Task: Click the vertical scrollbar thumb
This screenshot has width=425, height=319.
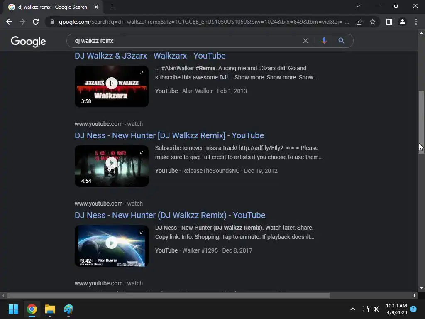Action: tap(421, 122)
